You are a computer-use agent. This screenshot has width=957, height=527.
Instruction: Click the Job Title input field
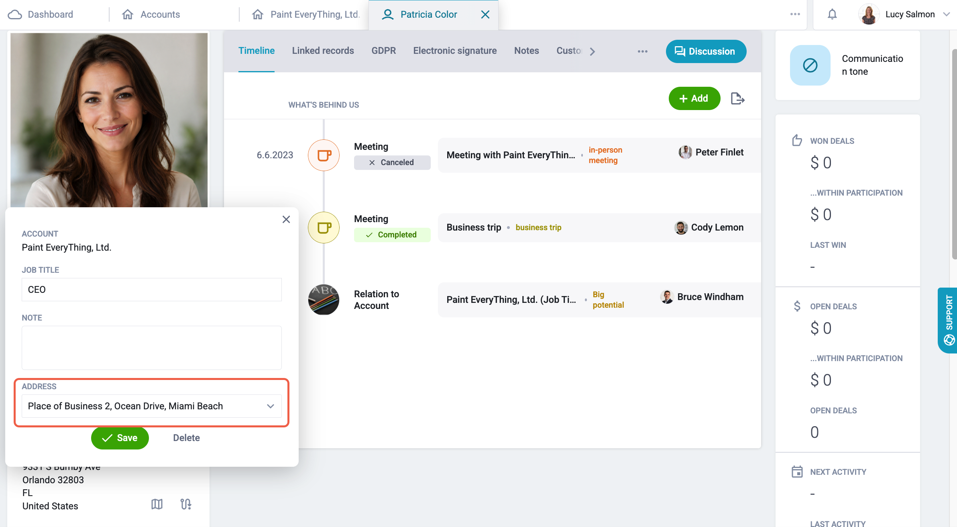[152, 290]
